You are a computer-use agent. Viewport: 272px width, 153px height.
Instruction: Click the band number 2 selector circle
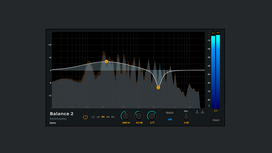(85, 117)
